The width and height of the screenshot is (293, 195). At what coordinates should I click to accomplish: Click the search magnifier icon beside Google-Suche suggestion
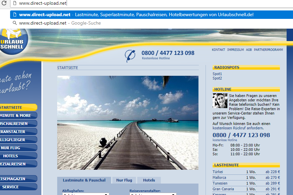coord(14,23)
